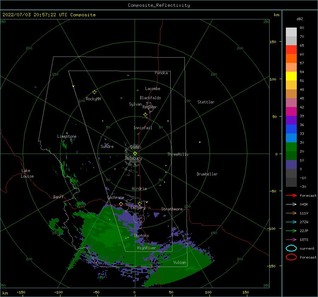
Task: Click the Blackfalds city label
Action: pos(150,98)
